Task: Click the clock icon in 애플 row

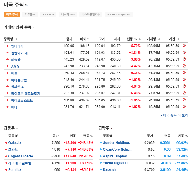Action: [x=184, y=73]
